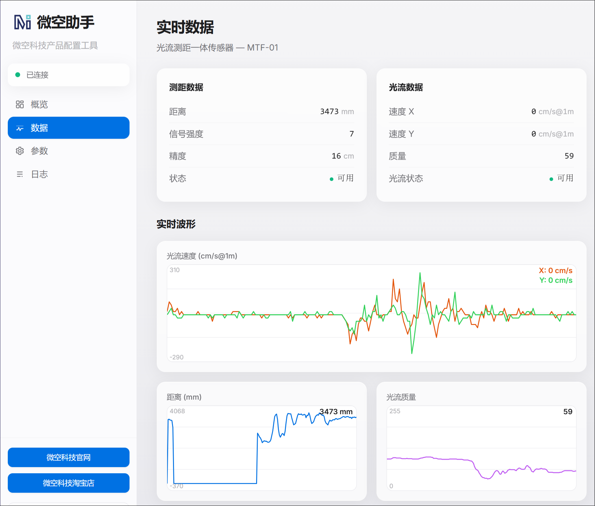
Task: Click the 速度 Y value
Action: [x=552, y=134]
